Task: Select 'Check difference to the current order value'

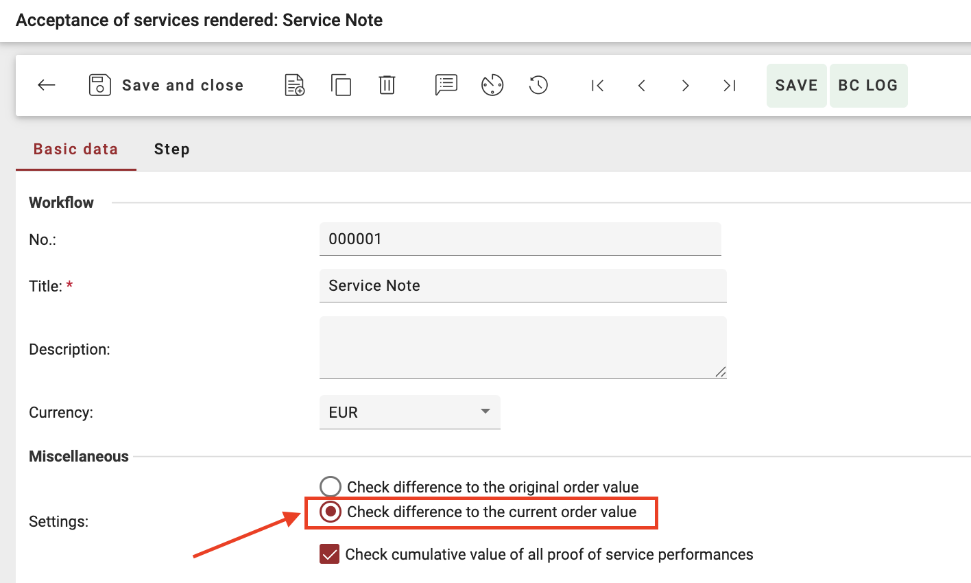Action: [331, 512]
